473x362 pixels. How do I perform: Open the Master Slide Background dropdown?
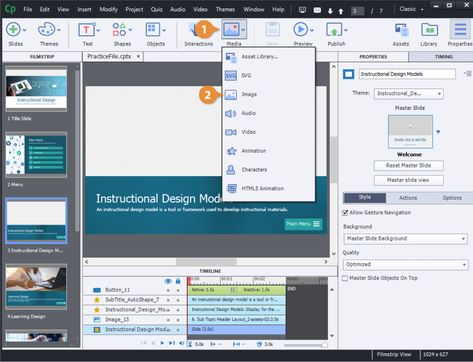pos(405,238)
